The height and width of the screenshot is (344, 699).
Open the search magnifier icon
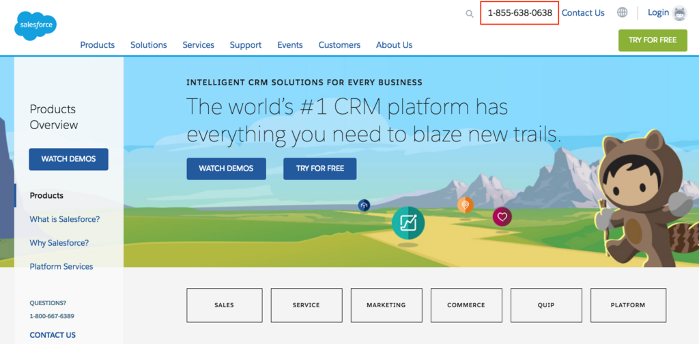(470, 14)
